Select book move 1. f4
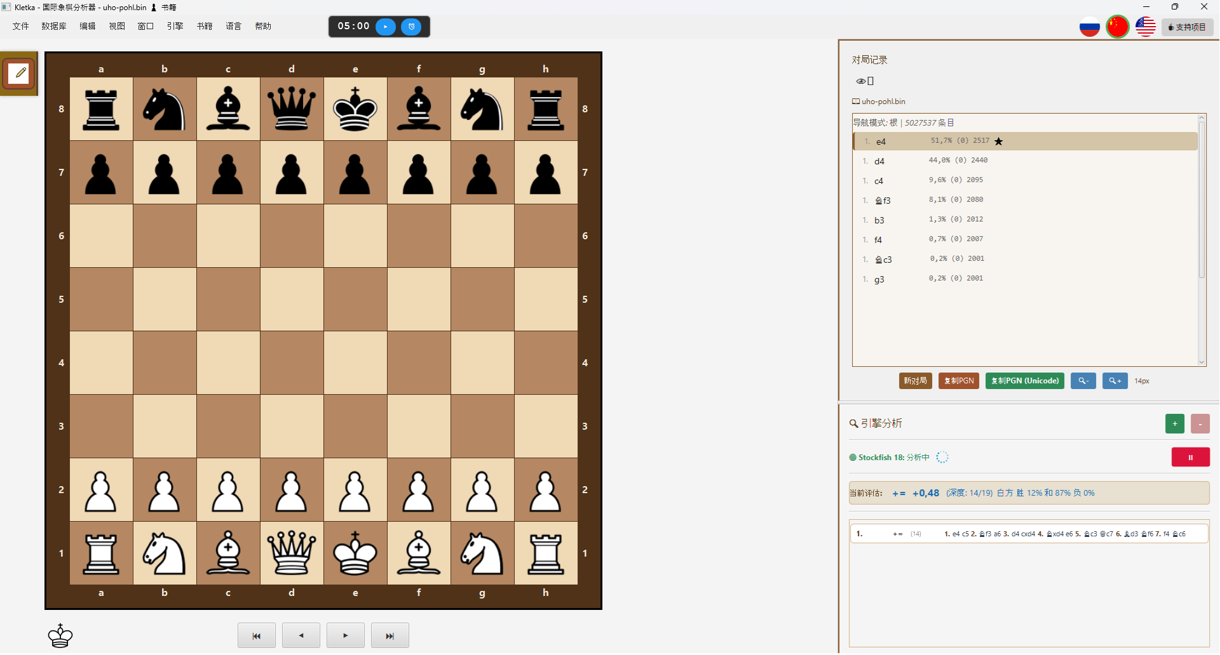The width and height of the screenshot is (1220, 655). click(1025, 240)
